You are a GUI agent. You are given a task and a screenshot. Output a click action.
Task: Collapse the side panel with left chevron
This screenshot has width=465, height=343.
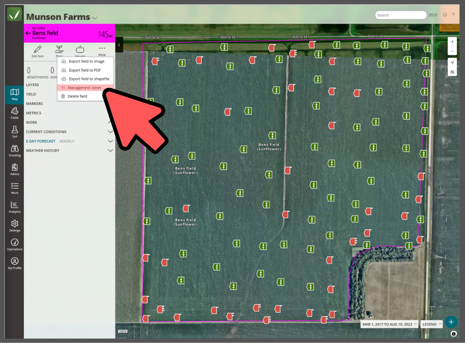click(119, 45)
